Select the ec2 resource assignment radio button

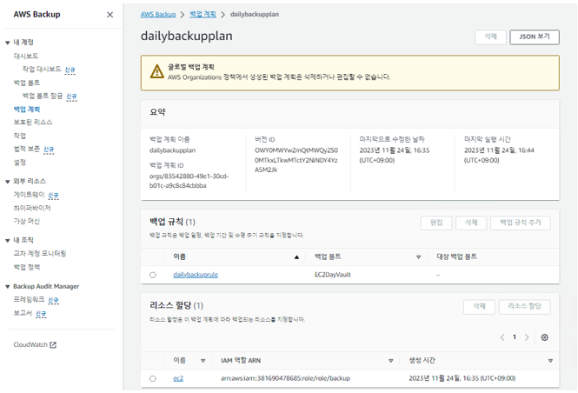(153, 378)
